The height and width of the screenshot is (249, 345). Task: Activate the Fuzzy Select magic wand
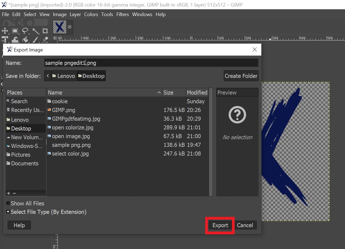[35, 31]
